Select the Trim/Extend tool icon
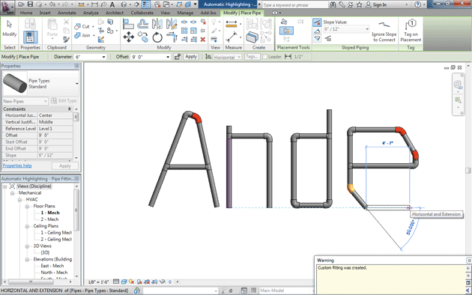472x295 pixels. pos(172,37)
